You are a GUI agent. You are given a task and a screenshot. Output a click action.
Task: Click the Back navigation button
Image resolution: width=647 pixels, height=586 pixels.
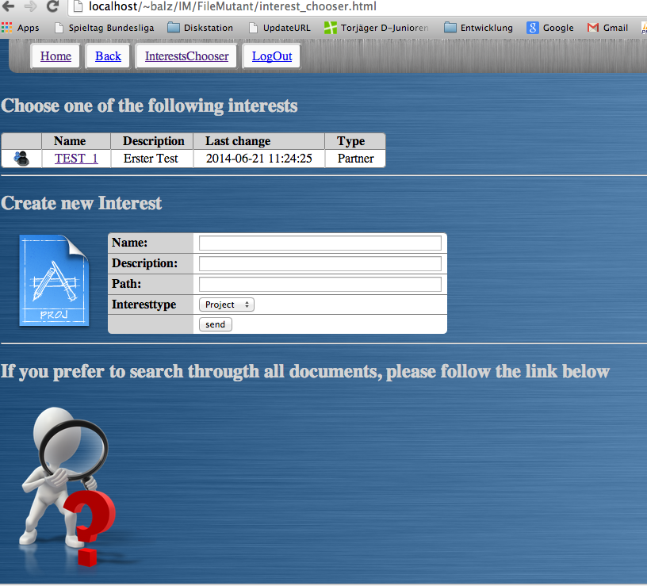107,56
